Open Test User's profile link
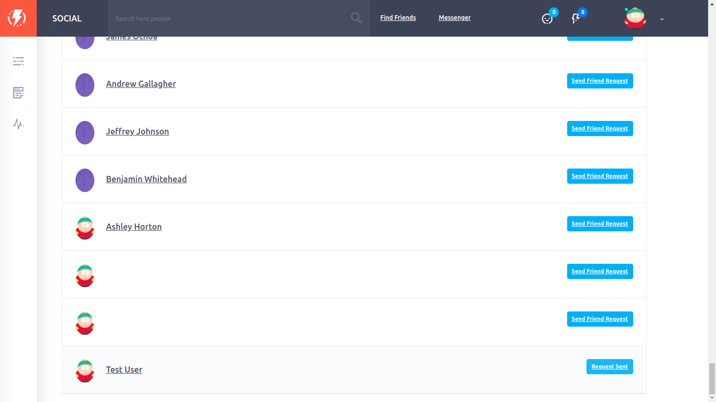 [124, 370]
